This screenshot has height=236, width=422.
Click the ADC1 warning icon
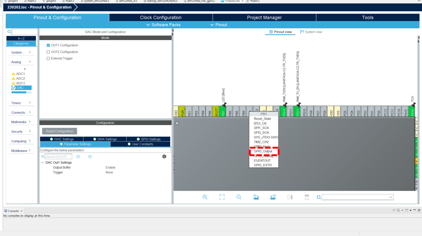click(14, 74)
